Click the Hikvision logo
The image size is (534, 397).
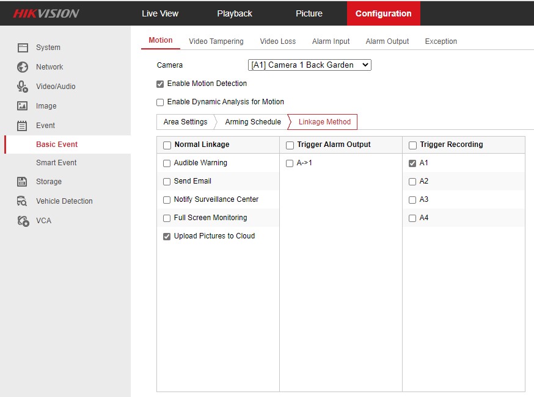[46, 13]
